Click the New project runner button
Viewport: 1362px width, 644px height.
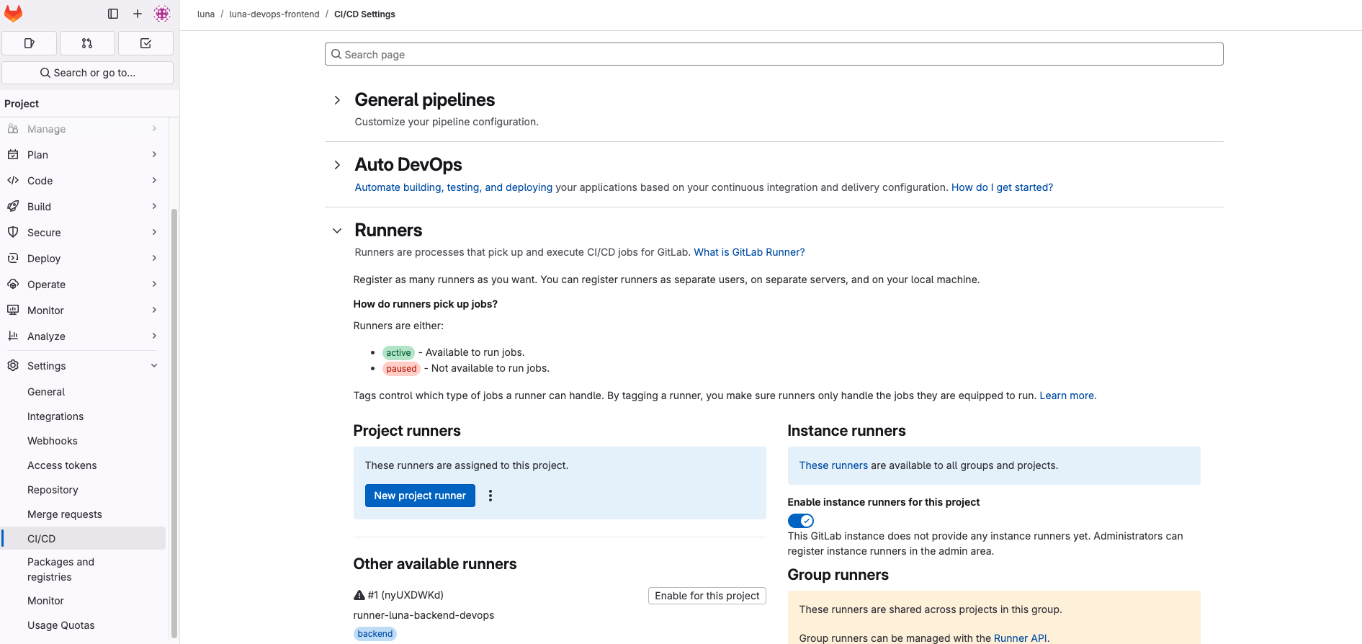(420, 496)
